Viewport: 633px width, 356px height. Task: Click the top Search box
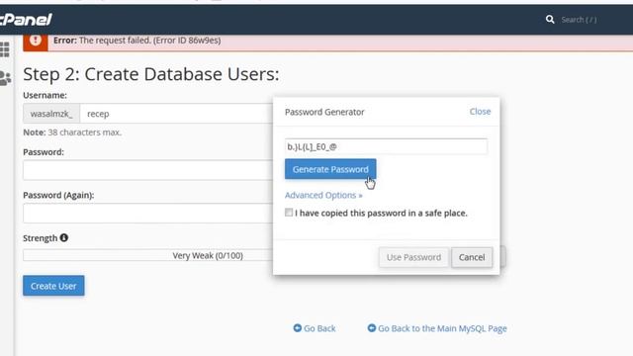579,20
